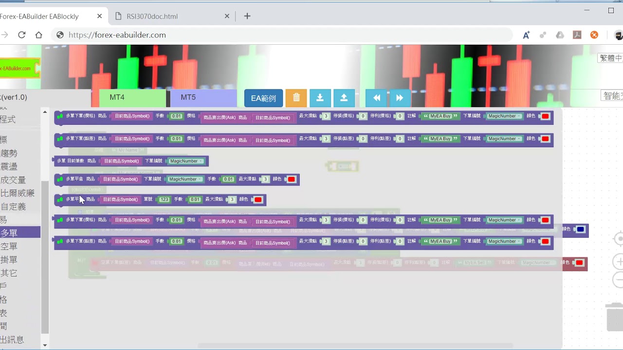Click the ver1.0 version label
Image resolution: width=623 pixels, height=350 pixels.
[x=14, y=97]
